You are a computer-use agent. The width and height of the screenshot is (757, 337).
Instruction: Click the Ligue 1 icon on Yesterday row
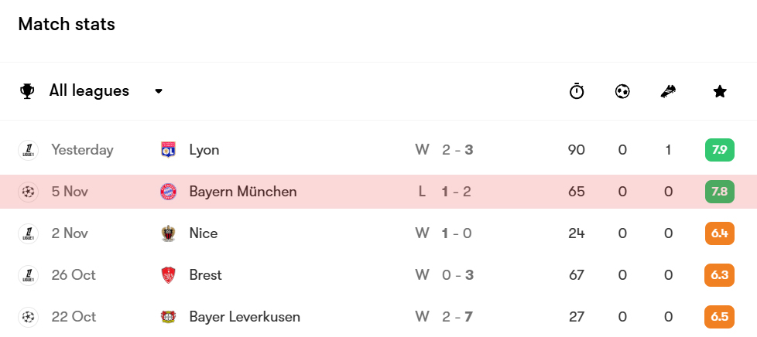tap(28, 150)
